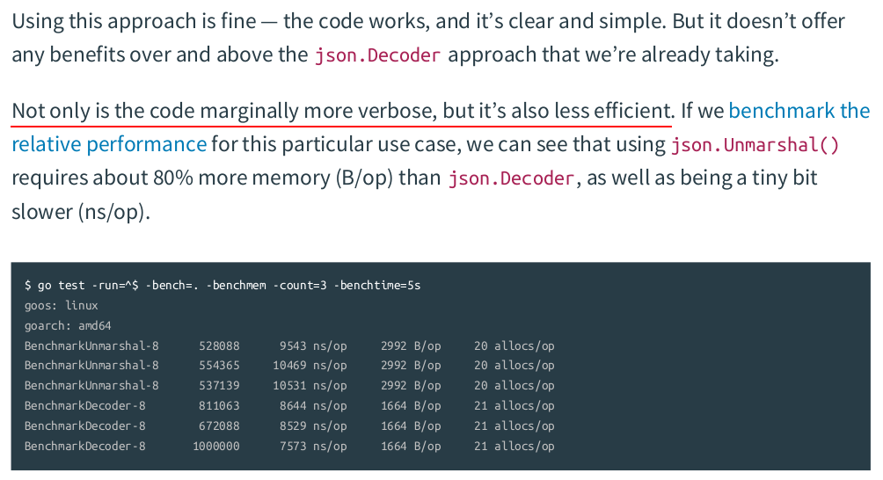Viewport: 883px width, 480px height.
Task: Click the last '1664 B/op' value
Action: [x=411, y=447]
